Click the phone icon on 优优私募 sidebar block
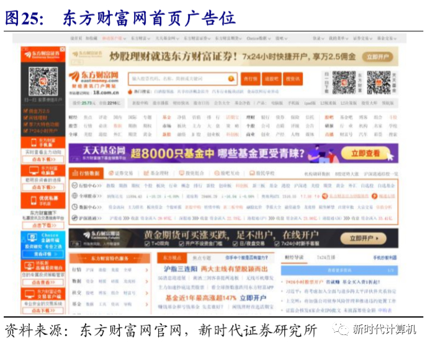430x348 pixels. (x=34, y=200)
